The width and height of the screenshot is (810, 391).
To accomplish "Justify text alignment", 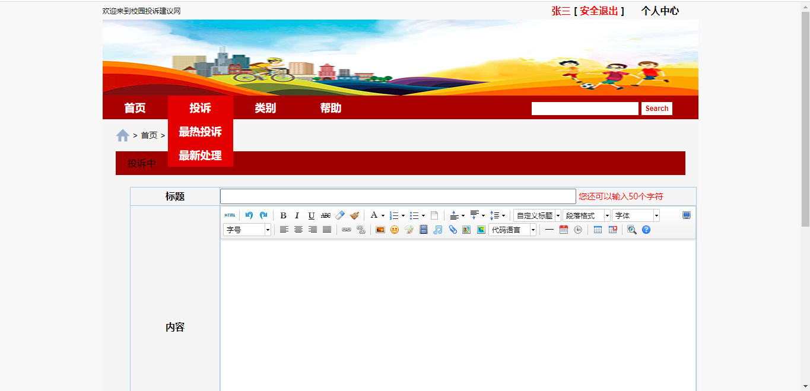I will 327,230.
